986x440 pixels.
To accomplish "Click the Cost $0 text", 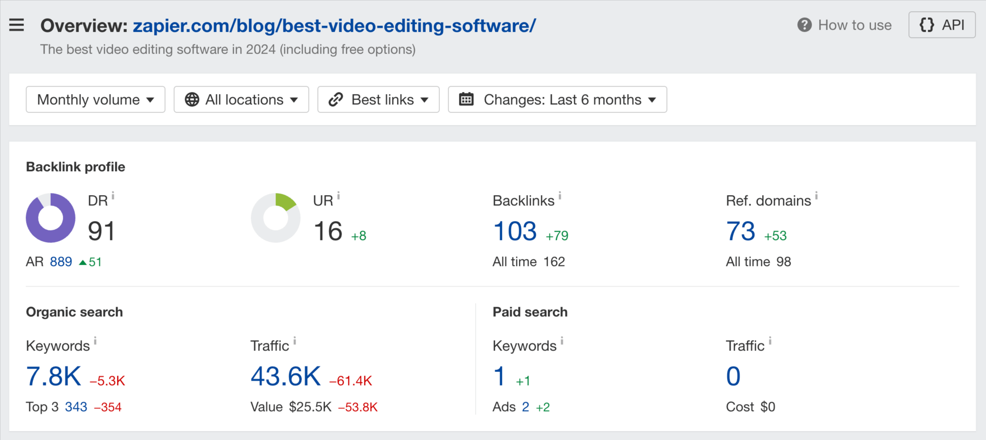I will click(x=751, y=407).
